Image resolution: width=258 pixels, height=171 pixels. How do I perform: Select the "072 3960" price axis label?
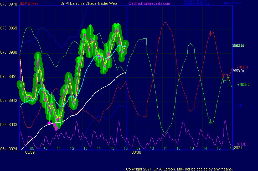point(9,52)
